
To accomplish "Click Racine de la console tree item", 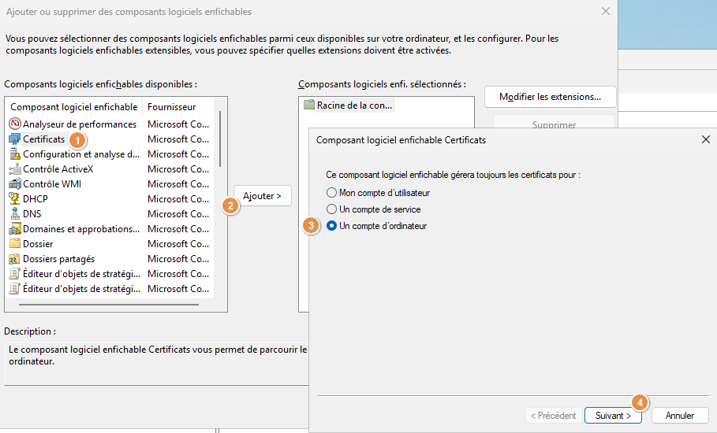I will [354, 105].
